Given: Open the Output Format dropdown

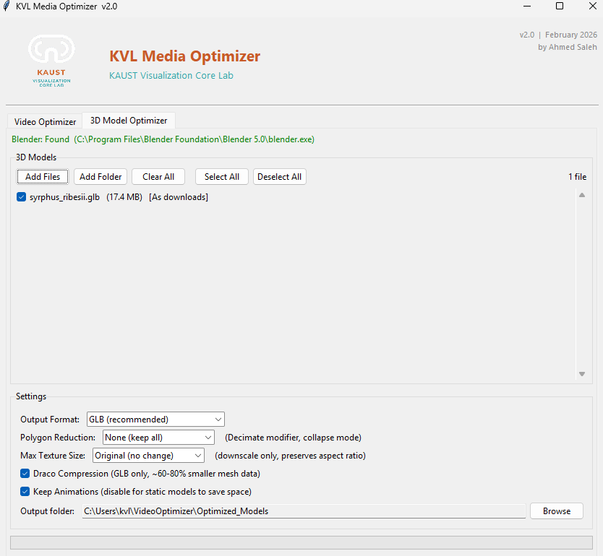Looking at the screenshot, I should [x=218, y=419].
